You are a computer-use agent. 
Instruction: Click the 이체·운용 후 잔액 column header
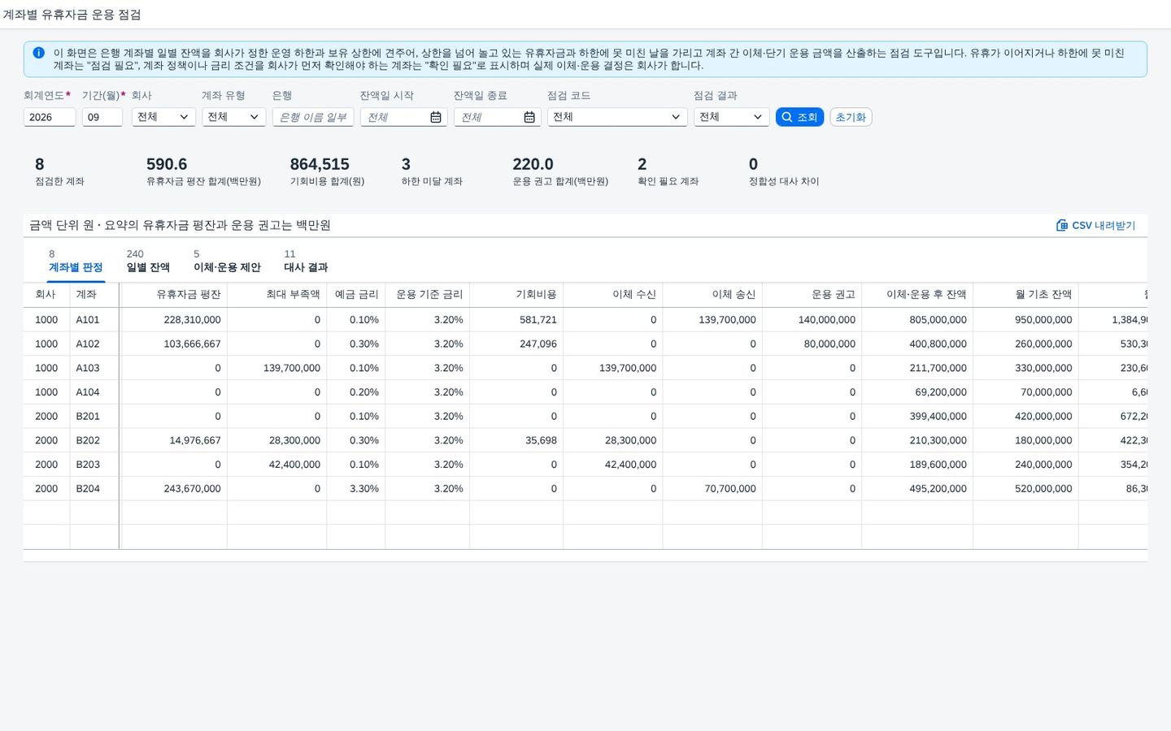917,295
